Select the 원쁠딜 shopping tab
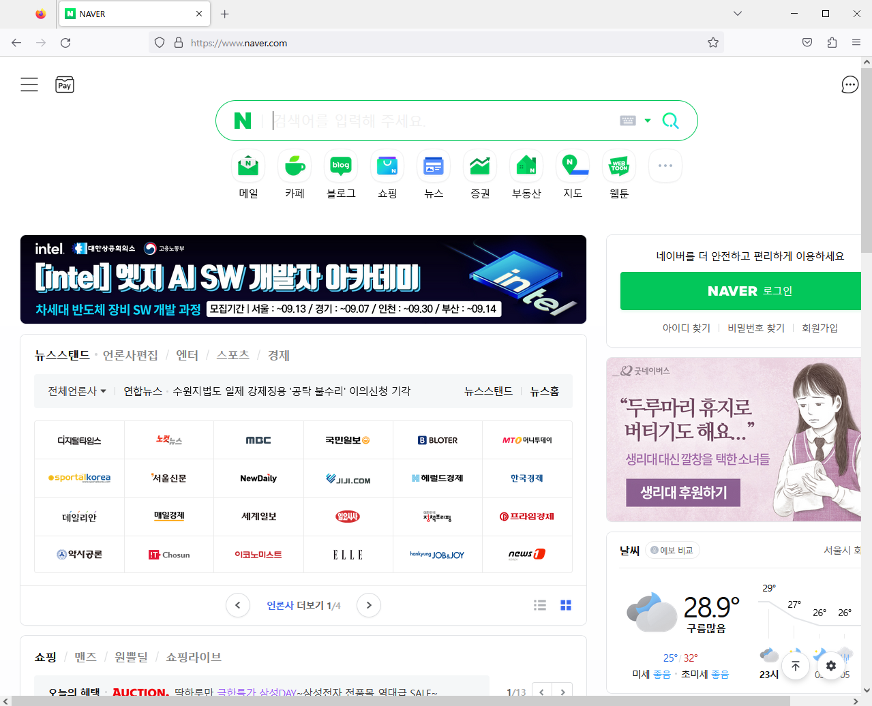Screen dimensions: 872x706 pyautogui.click(x=131, y=657)
